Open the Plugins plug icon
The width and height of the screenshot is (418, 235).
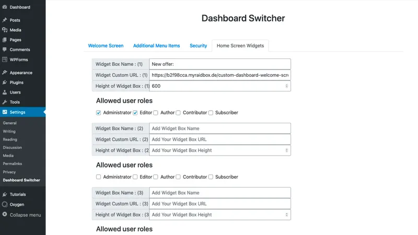(x=5, y=83)
